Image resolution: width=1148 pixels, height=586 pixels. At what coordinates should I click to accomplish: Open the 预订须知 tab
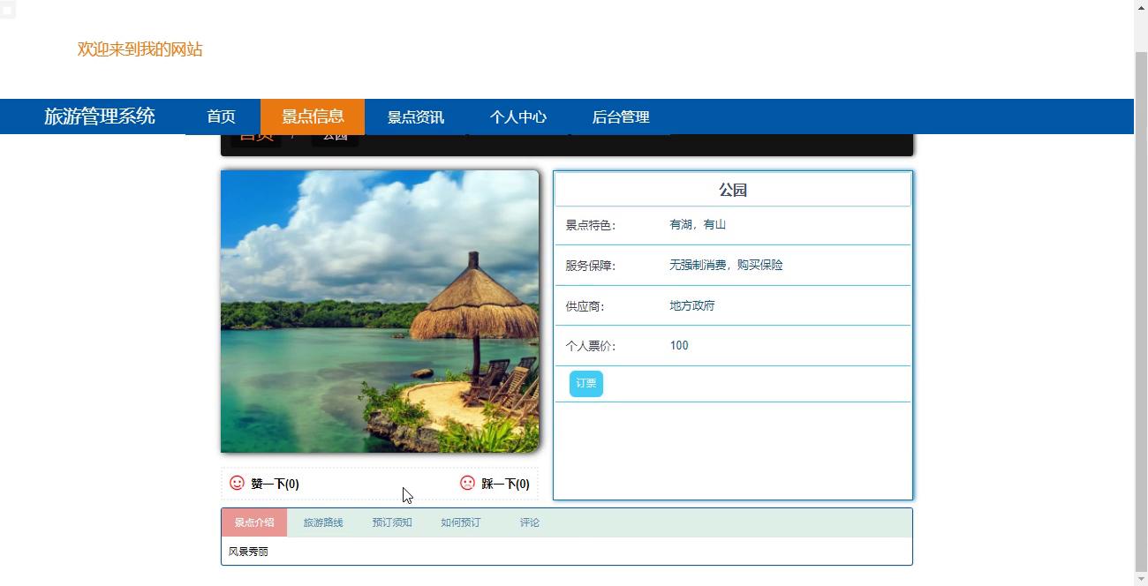click(x=392, y=522)
